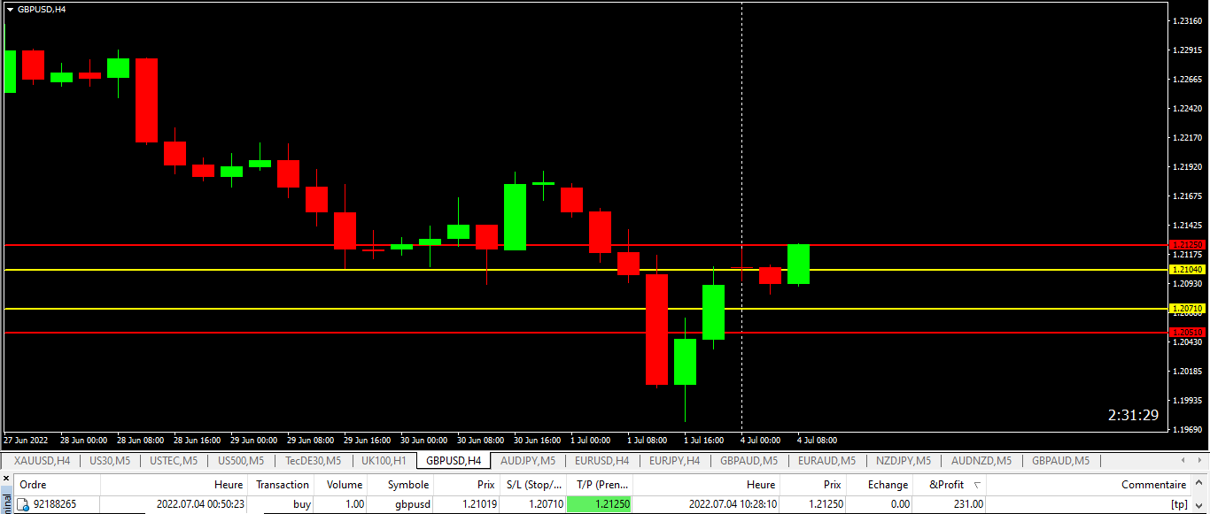Viewport: 1210px width, 514px height.
Task: Click open time 2022.07.04 00:50:23
Action: click(201, 504)
